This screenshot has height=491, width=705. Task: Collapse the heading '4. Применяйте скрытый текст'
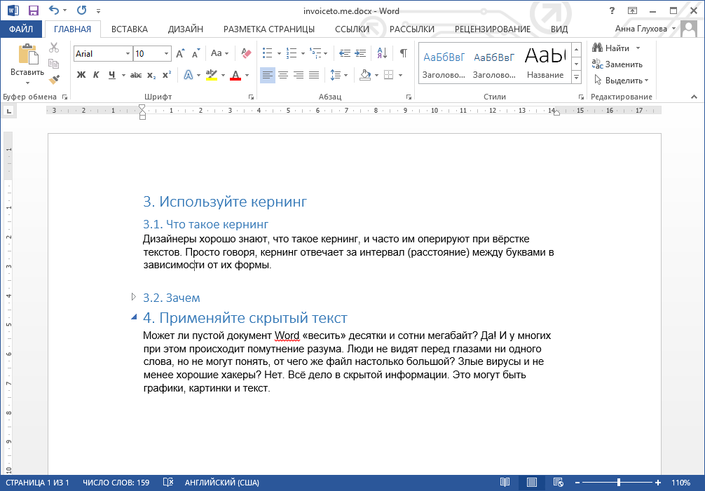(133, 317)
